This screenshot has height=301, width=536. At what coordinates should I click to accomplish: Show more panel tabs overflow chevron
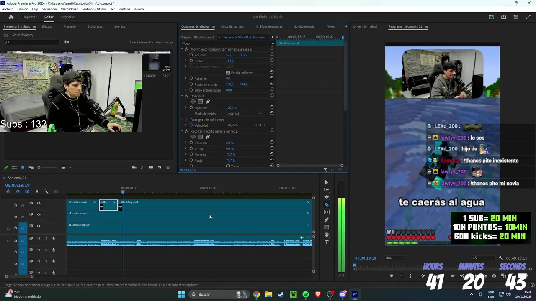(x=345, y=26)
